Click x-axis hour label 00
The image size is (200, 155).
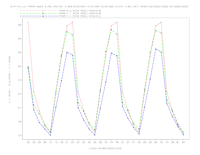pos(28,142)
